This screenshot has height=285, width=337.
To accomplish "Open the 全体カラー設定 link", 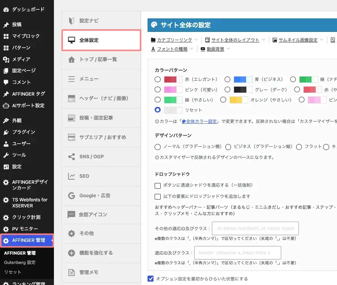I will pos(199,121).
